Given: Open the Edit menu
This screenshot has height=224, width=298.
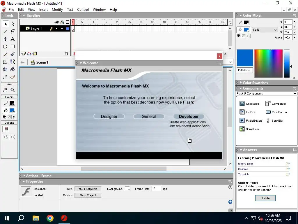Looking at the screenshot, I should pos(21,10).
